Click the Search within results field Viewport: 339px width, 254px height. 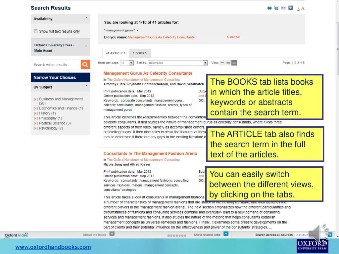56,64
